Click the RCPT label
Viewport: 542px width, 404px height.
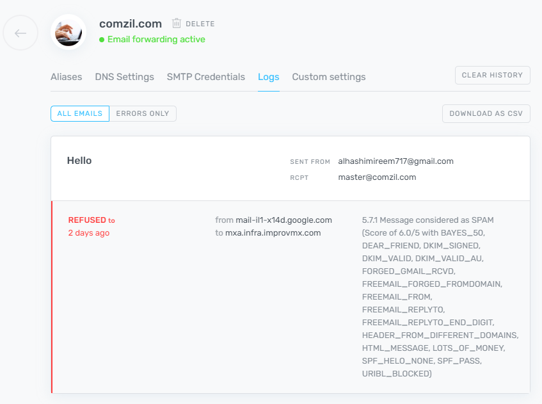coord(299,178)
